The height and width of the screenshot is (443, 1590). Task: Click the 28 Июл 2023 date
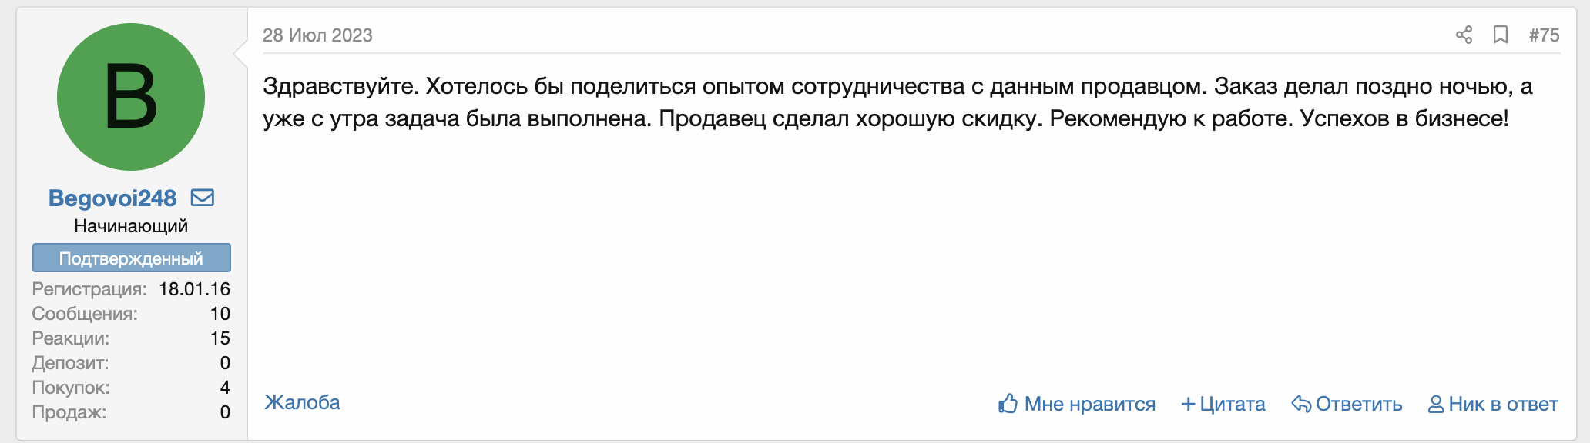[317, 35]
